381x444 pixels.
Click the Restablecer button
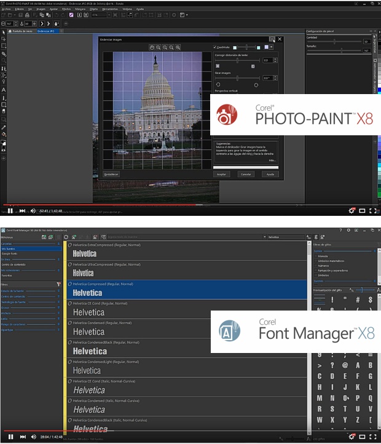(x=111, y=174)
